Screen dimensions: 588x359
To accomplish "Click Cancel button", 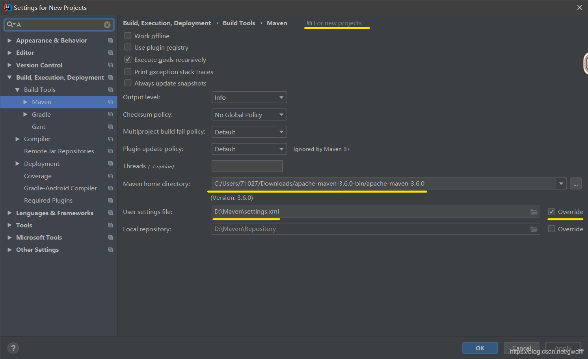I will click(x=521, y=348).
